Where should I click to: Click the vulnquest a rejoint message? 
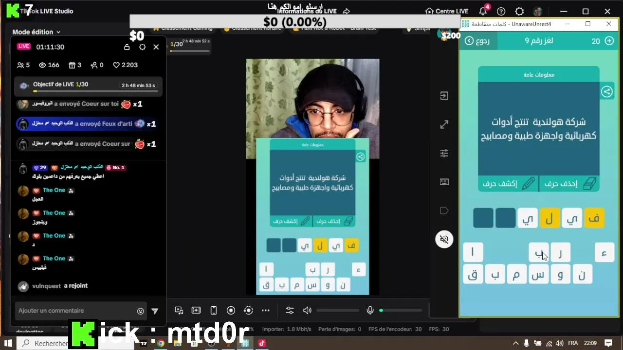60,286
